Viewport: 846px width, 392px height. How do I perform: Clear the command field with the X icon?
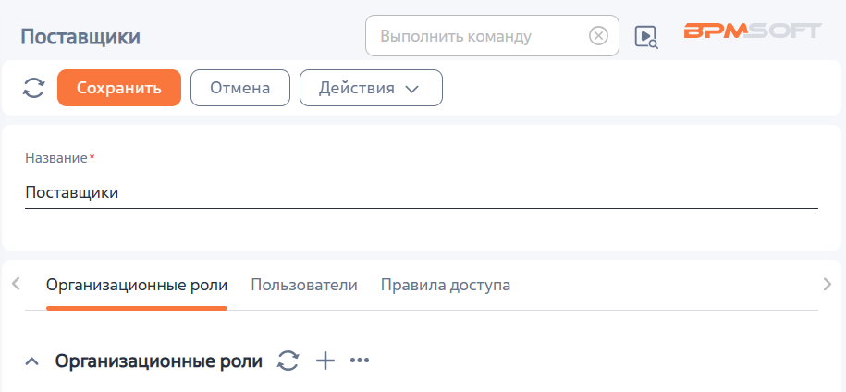[598, 36]
